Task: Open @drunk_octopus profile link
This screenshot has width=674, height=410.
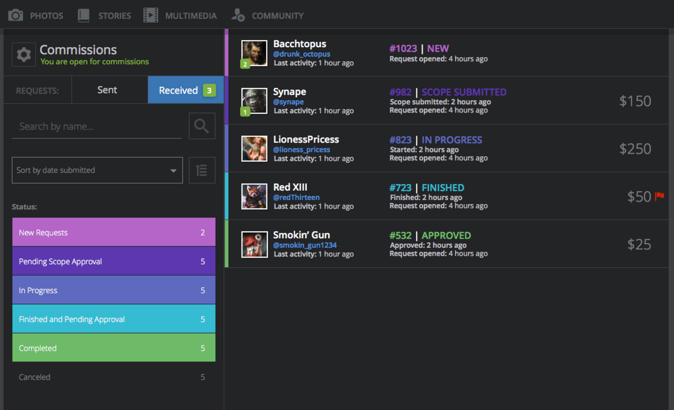Action: (x=302, y=54)
